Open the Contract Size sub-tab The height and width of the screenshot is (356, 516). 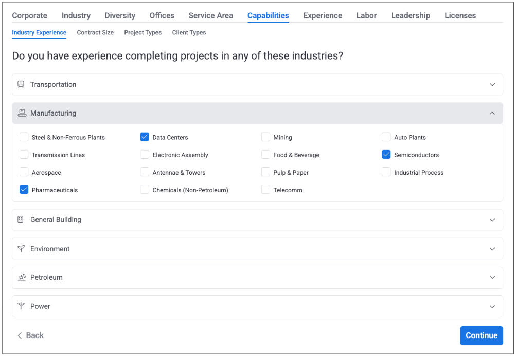95,32
